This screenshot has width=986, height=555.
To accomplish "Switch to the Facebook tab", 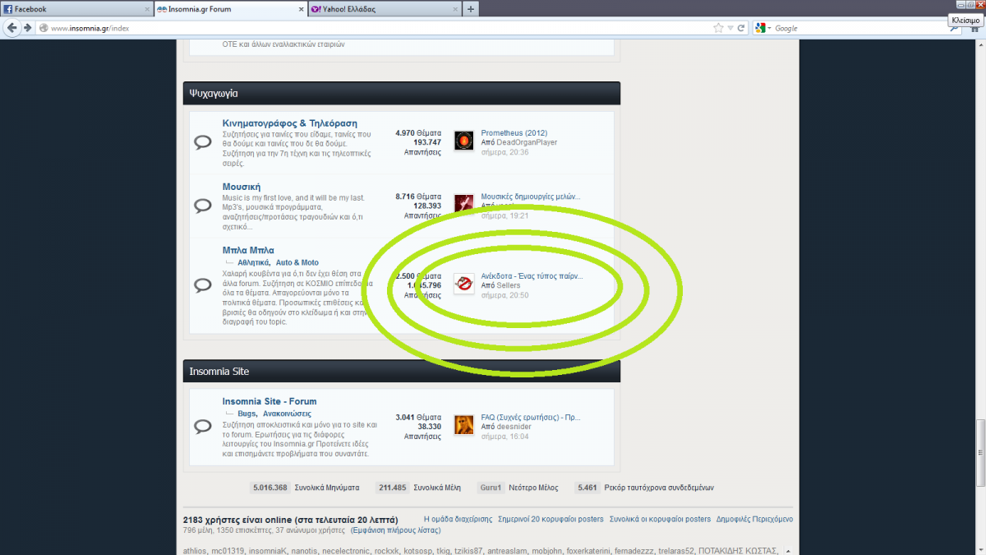I will pos(76,9).
